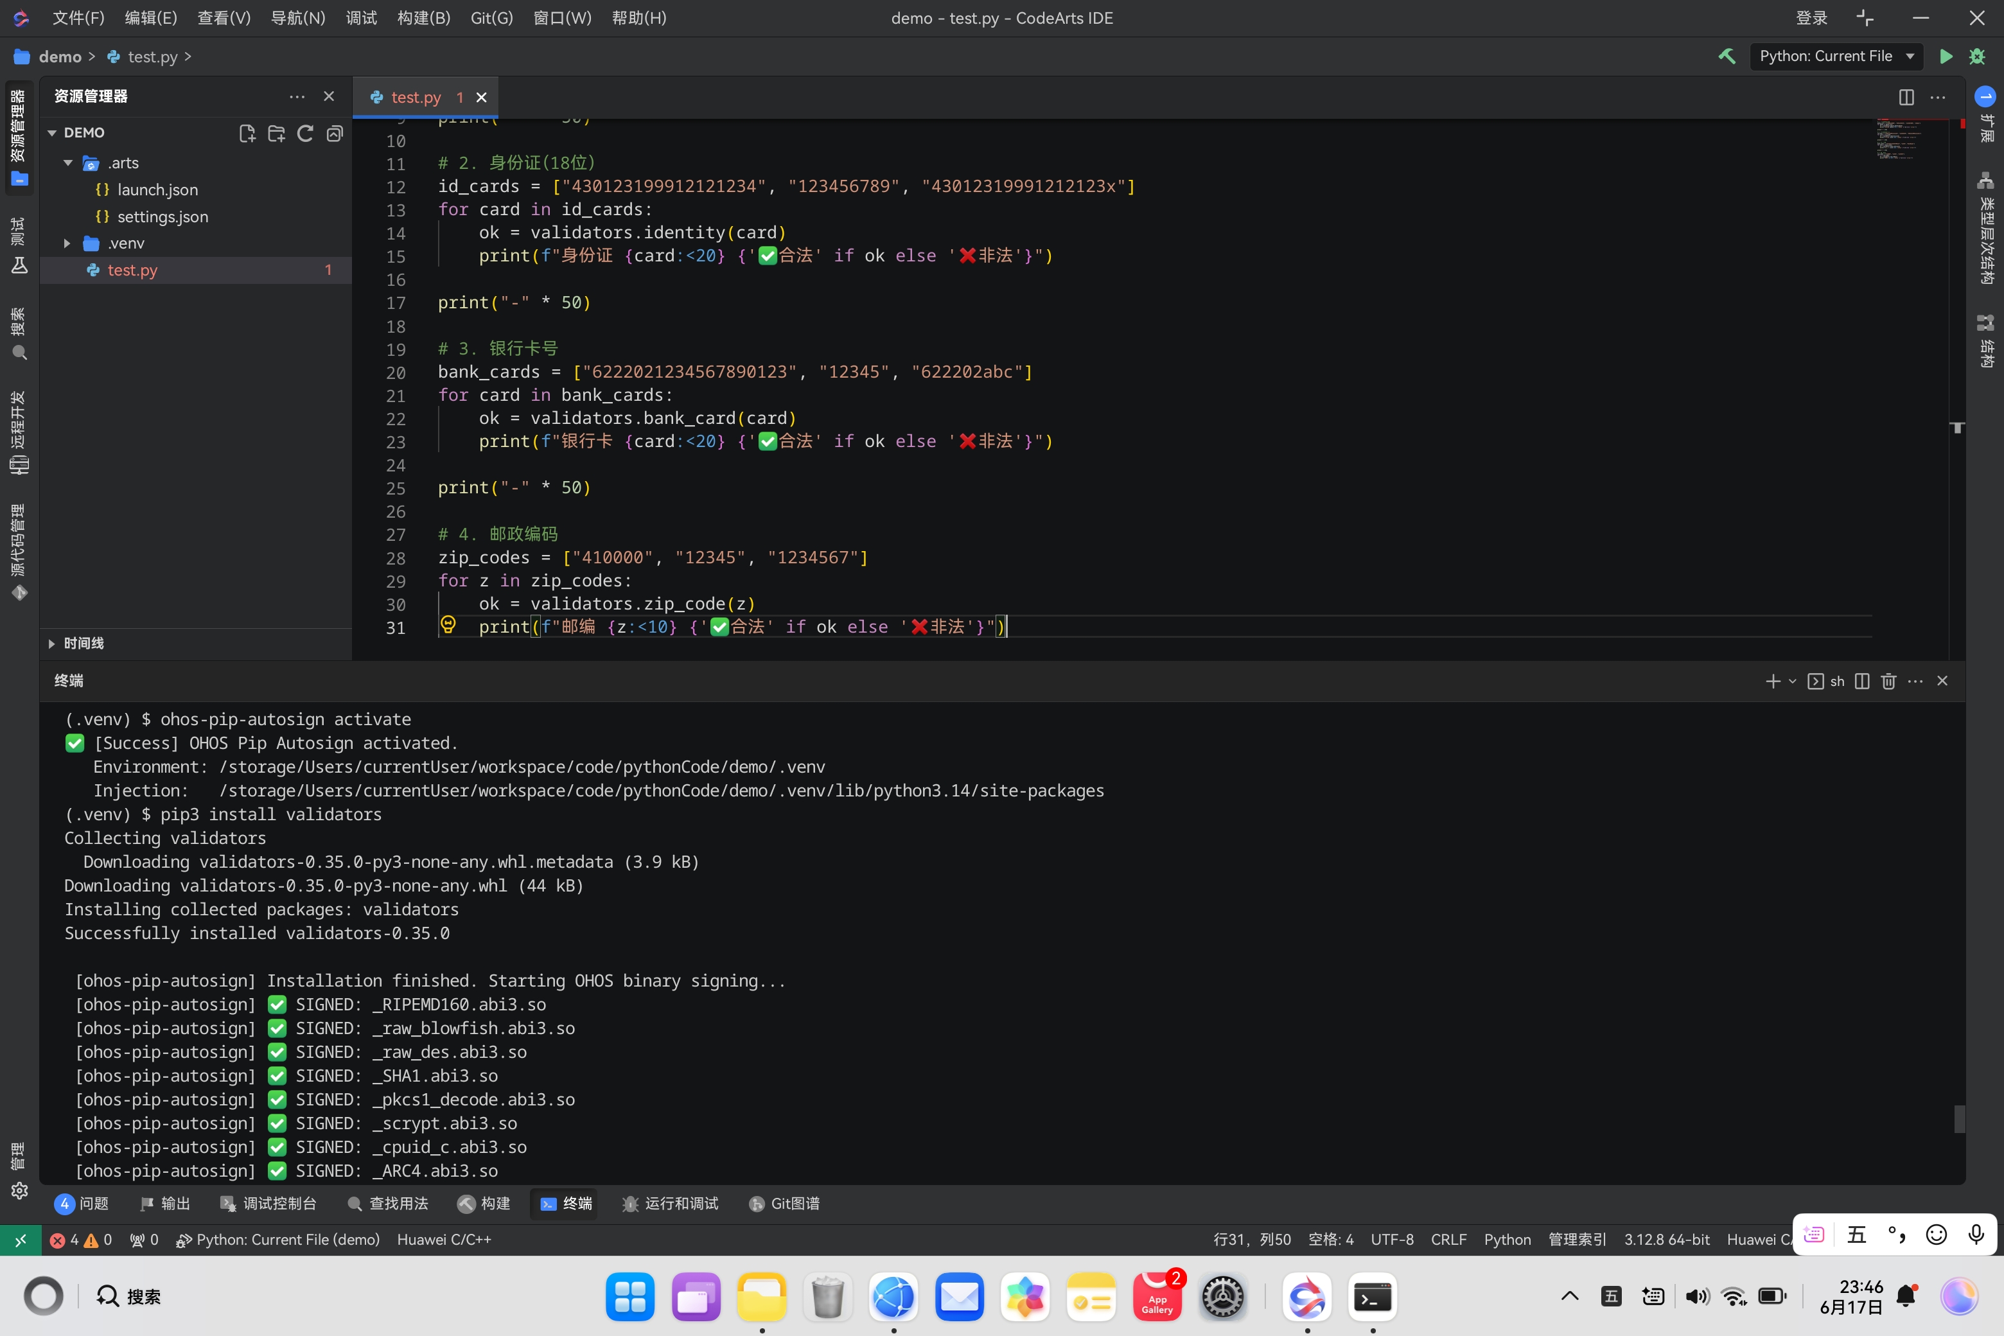Collapse the .arts folder
This screenshot has height=1336, width=2004.
click(x=67, y=163)
